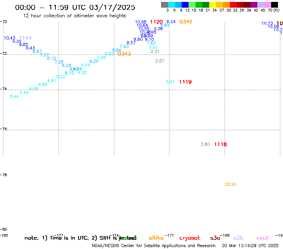Click the wave height value '9.43'
283x249 pixels.
[30, 48]
